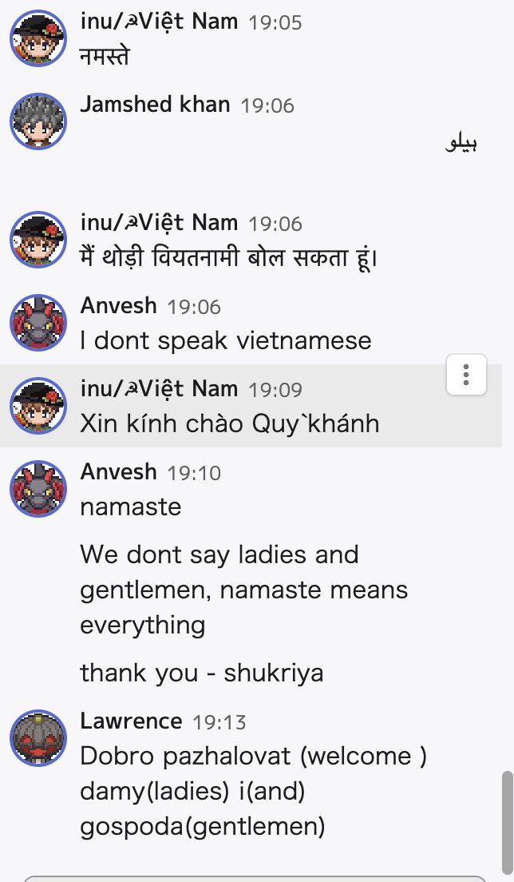
Task: Open Jamshed khan's avatar profile
Action: point(38,121)
